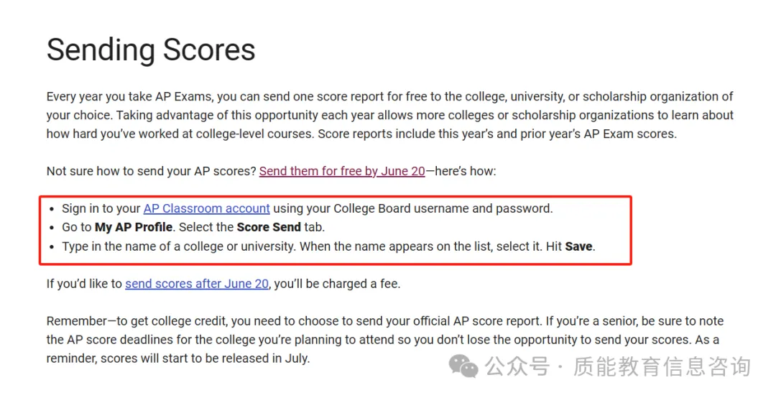
Task: Open the 'Send them for free by June 20' link
Action: (x=342, y=171)
